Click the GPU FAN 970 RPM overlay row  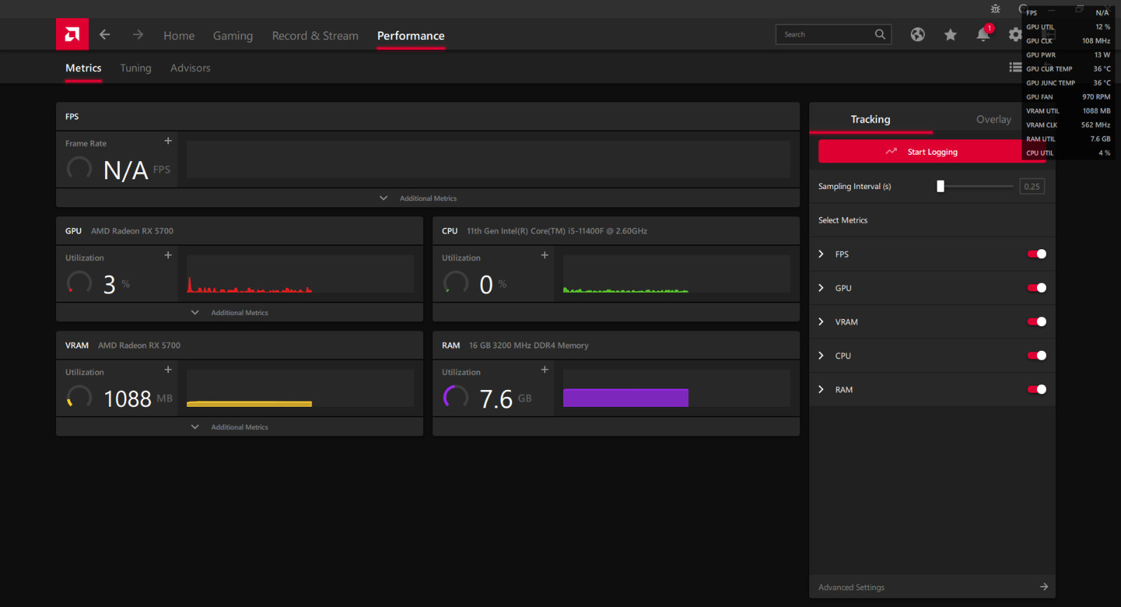click(x=1068, y=97)
